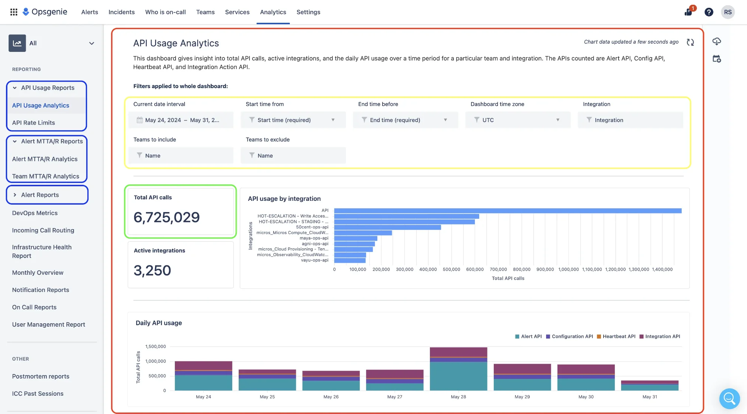Schedule a dashboard report via calendar icon
The width and height of the screenshot is (747, 414).
[x=717, y=59]
